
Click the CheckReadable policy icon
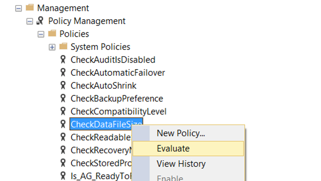click(63, 137)
